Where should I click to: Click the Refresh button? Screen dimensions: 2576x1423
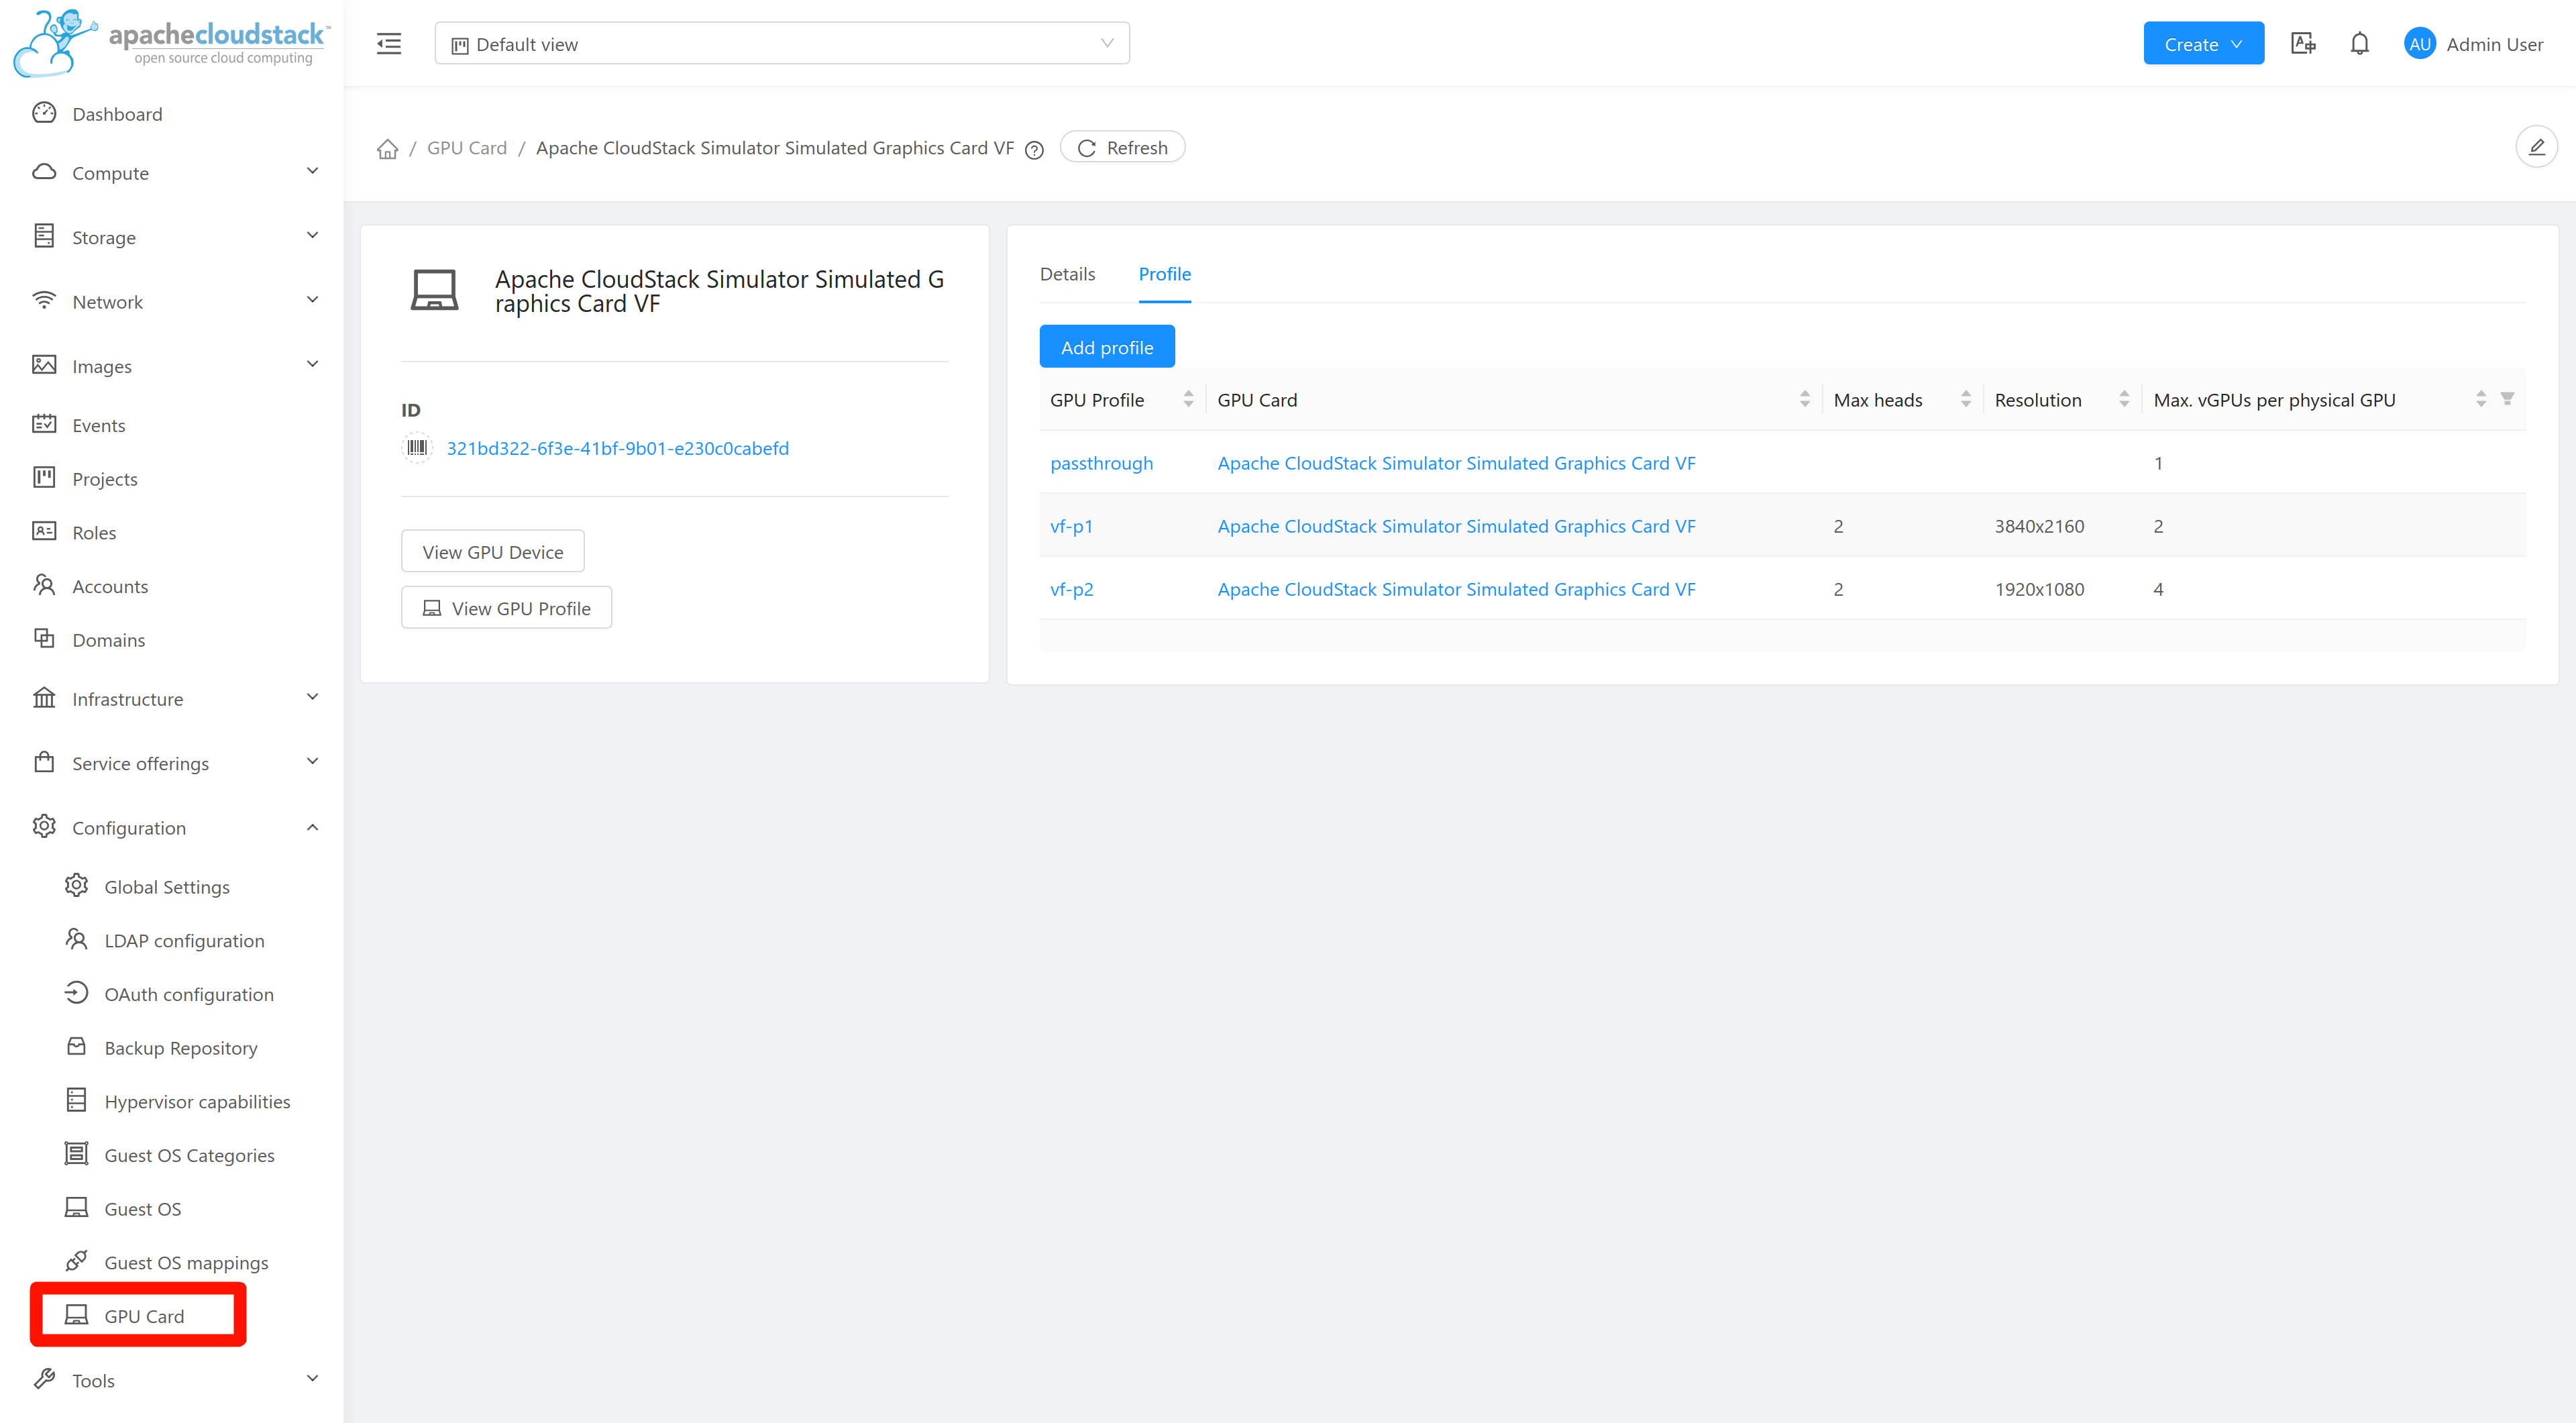pyautogui.click(x=1123, y=148)
